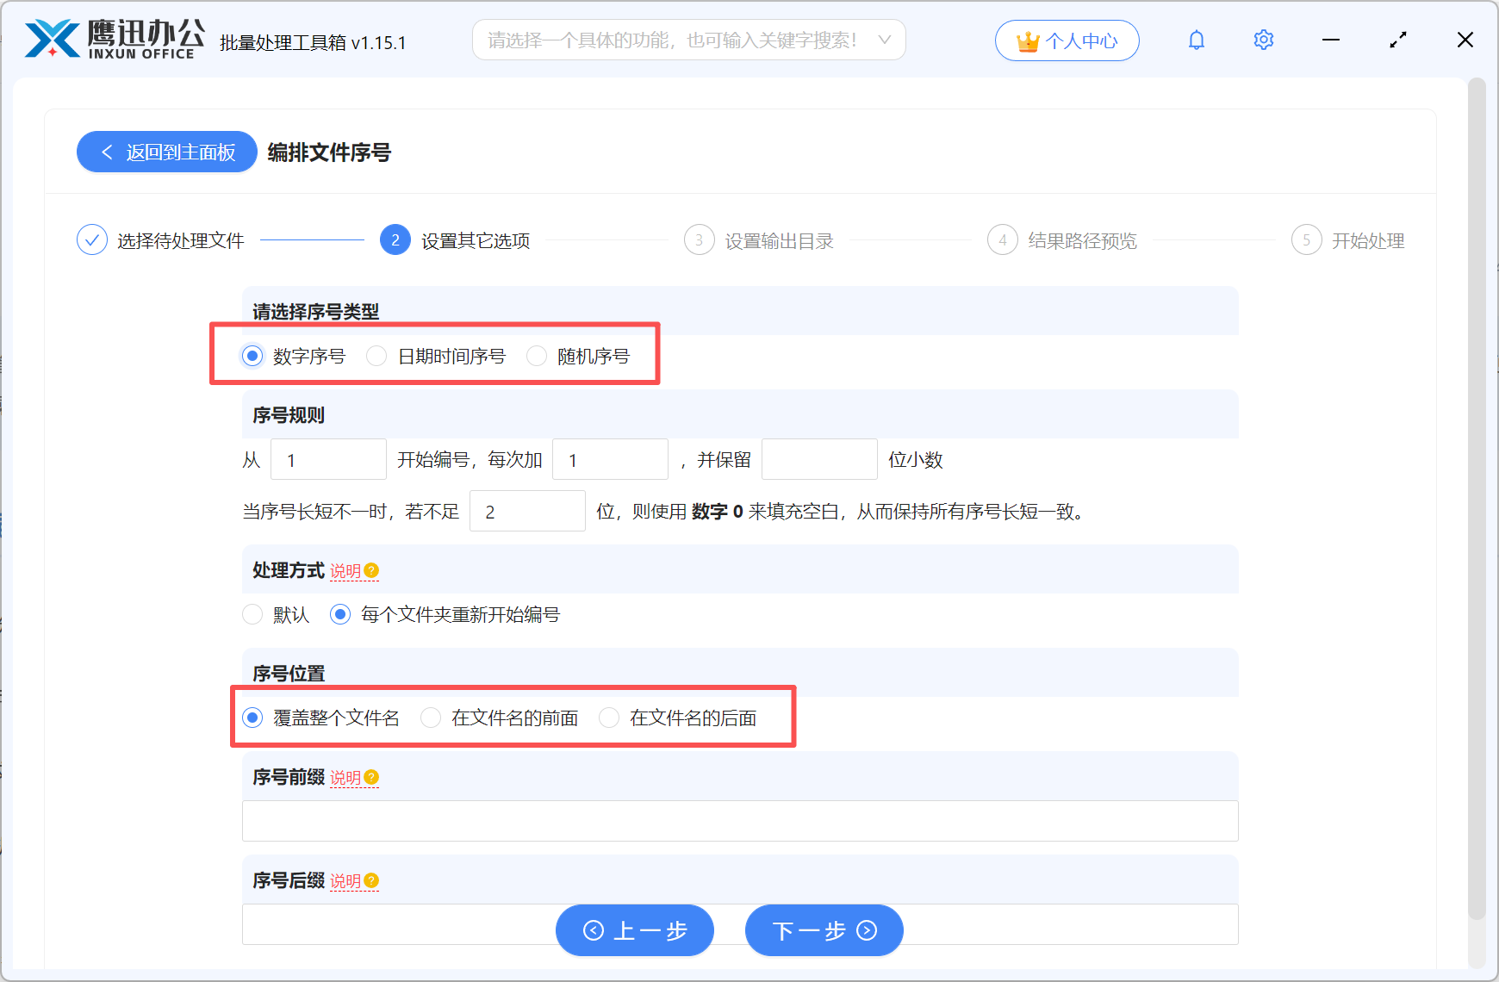
Task: Click the question mark next to 序号前缀
Action: [371, 777]
